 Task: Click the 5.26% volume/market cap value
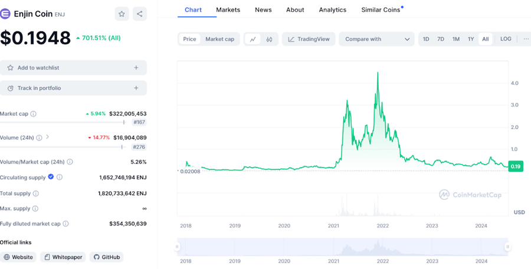coord(139,162)
